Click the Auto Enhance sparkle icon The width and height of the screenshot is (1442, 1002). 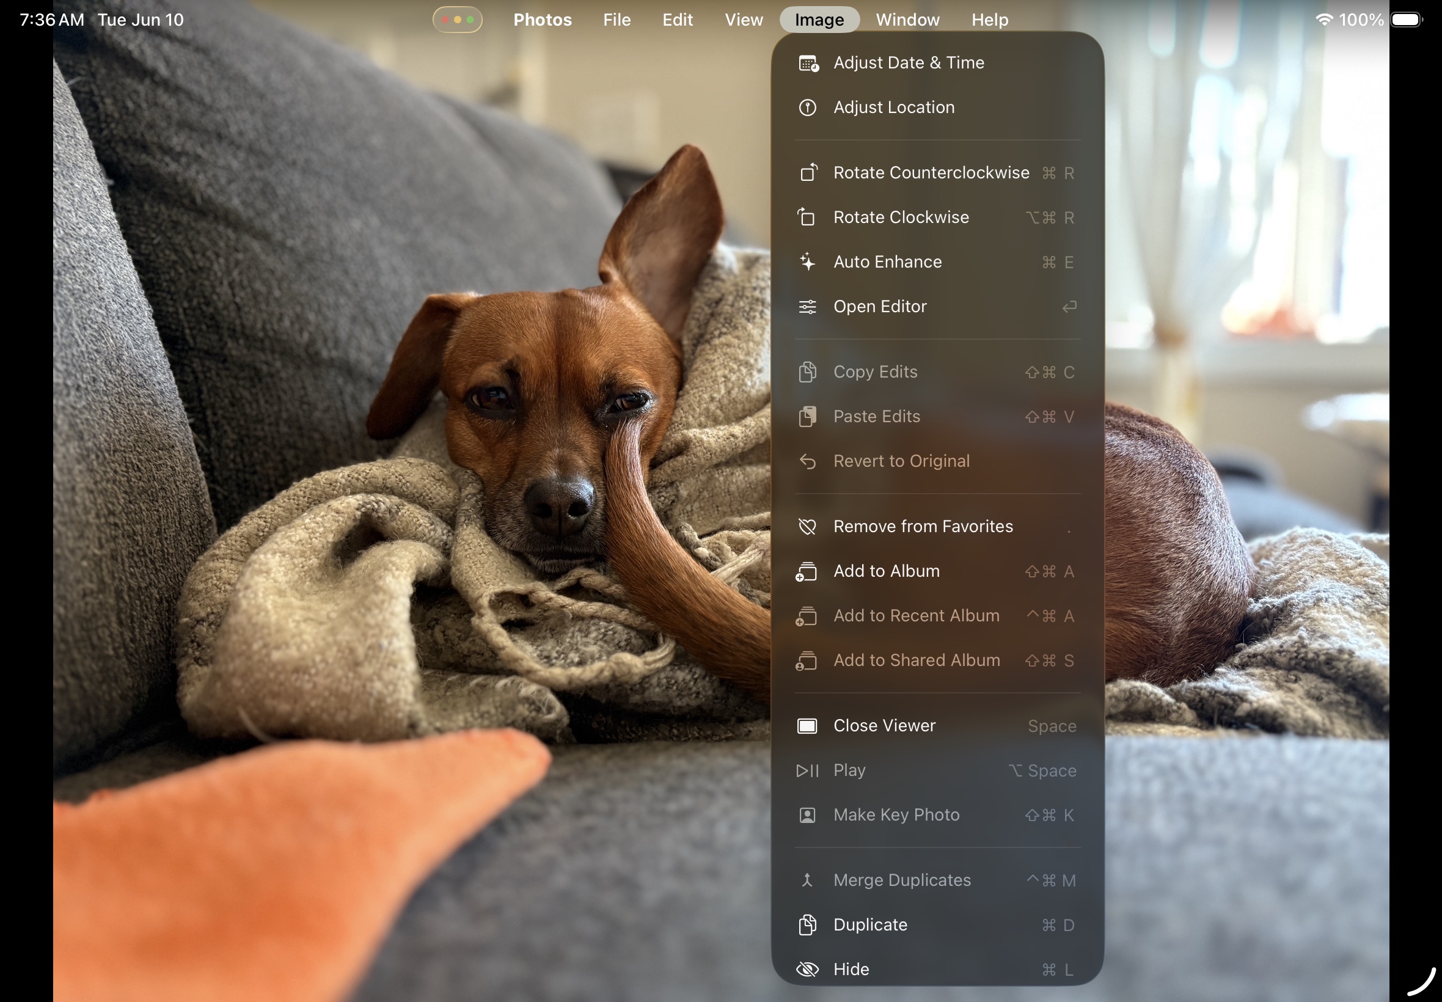pos(807,261)
